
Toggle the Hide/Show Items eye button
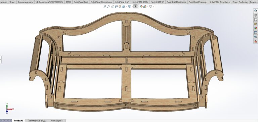coord(135,6)
